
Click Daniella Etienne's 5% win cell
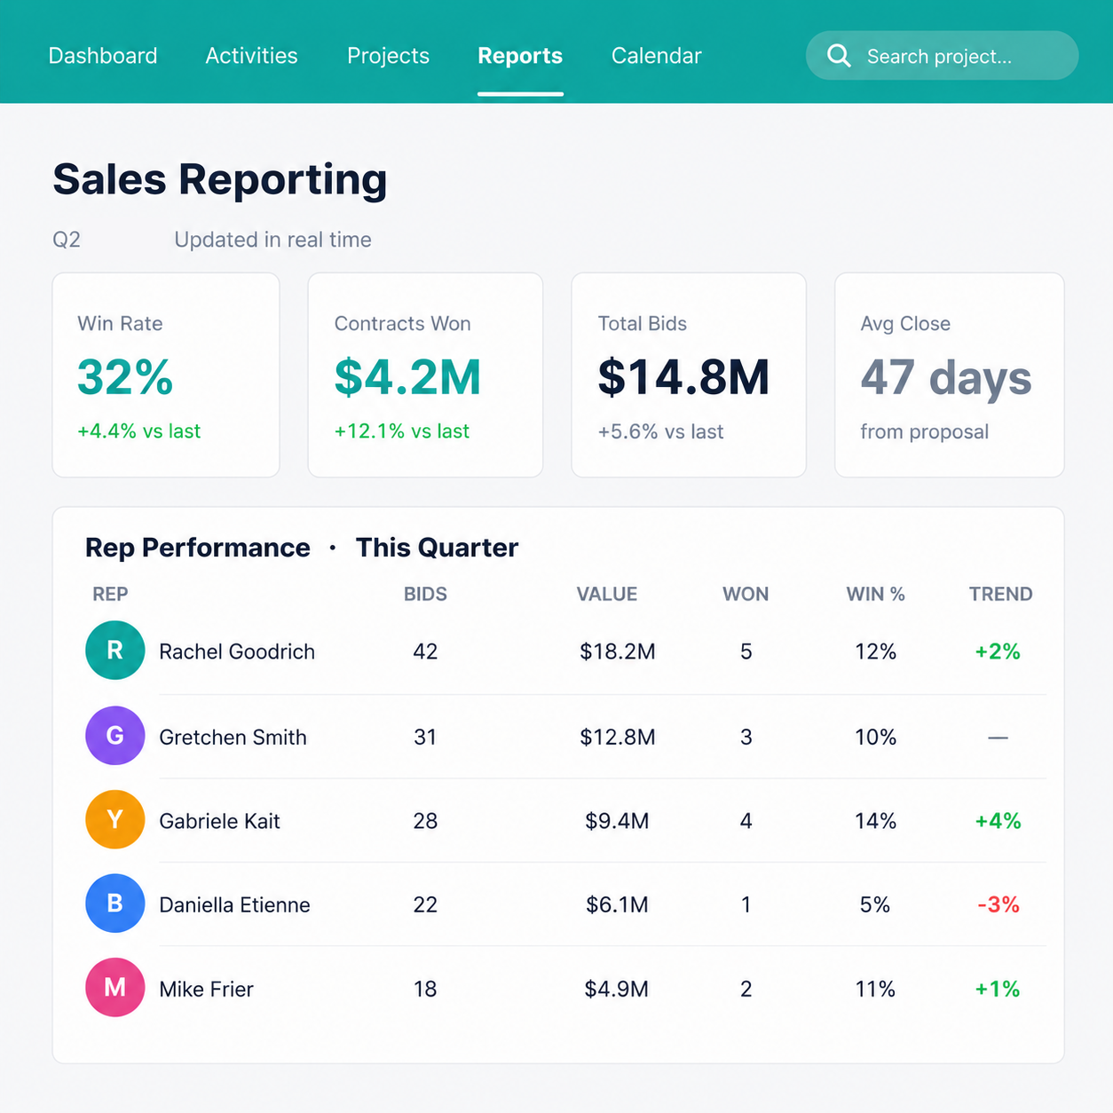point(875,904)
